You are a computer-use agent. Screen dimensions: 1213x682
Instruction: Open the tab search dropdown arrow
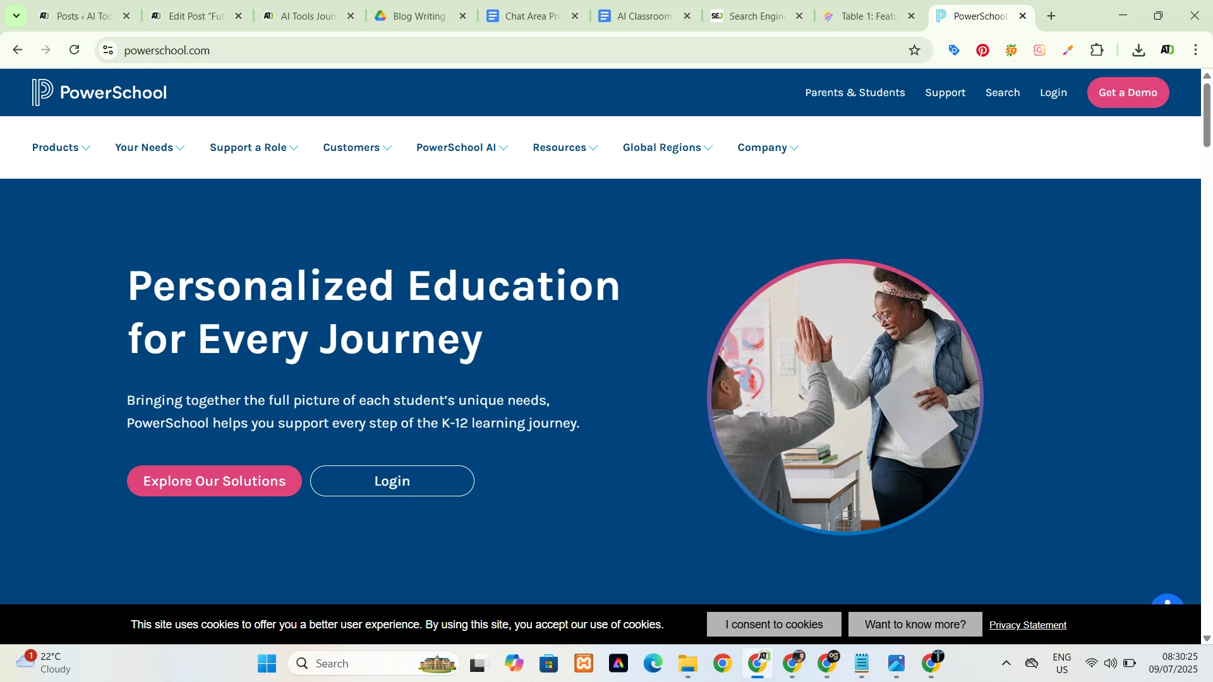click(16, 16)
